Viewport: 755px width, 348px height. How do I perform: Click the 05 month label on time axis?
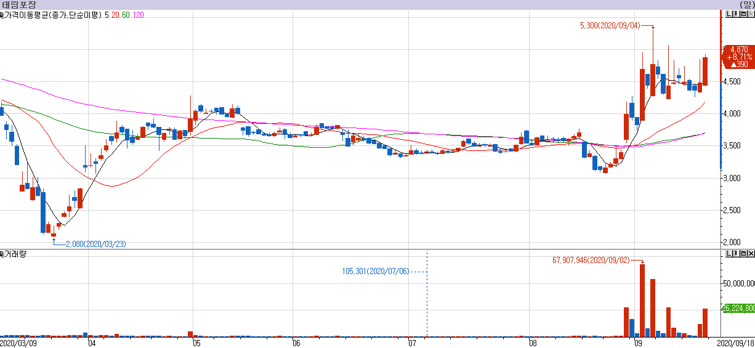point(195,342)
